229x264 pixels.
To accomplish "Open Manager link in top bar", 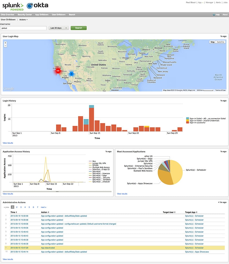I will pyautogui.click(x=210, y=3).
